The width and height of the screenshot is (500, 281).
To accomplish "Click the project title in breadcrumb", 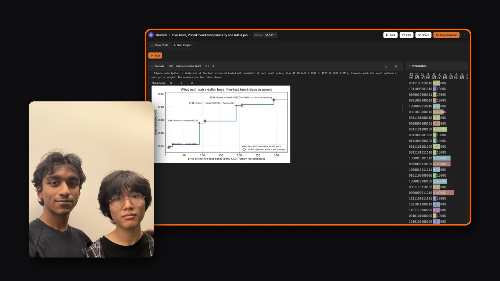I will (x=210, y=35).
